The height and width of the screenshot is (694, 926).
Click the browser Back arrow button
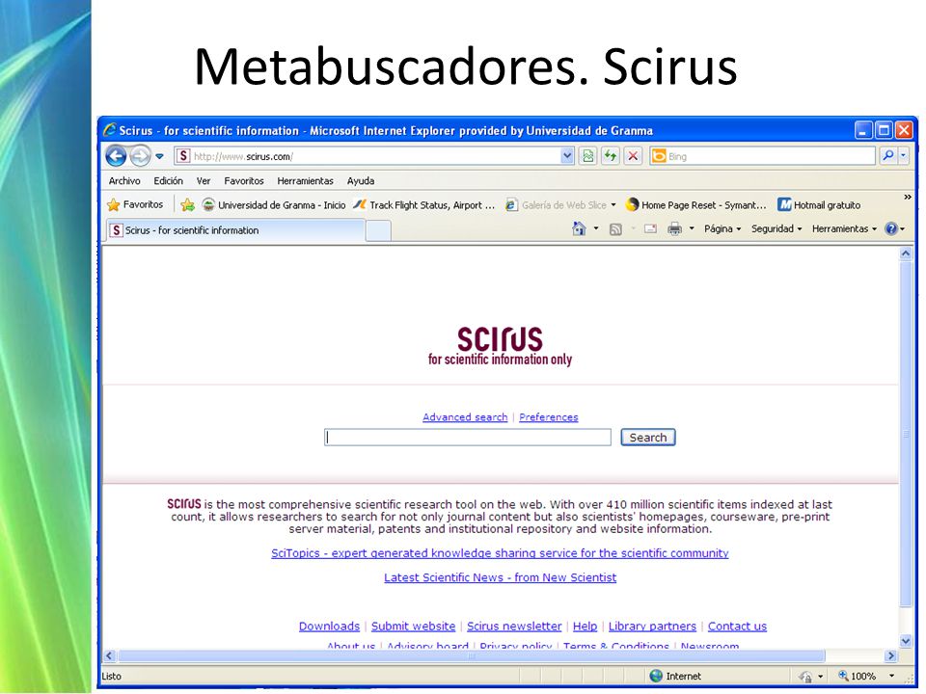(117, 156)
